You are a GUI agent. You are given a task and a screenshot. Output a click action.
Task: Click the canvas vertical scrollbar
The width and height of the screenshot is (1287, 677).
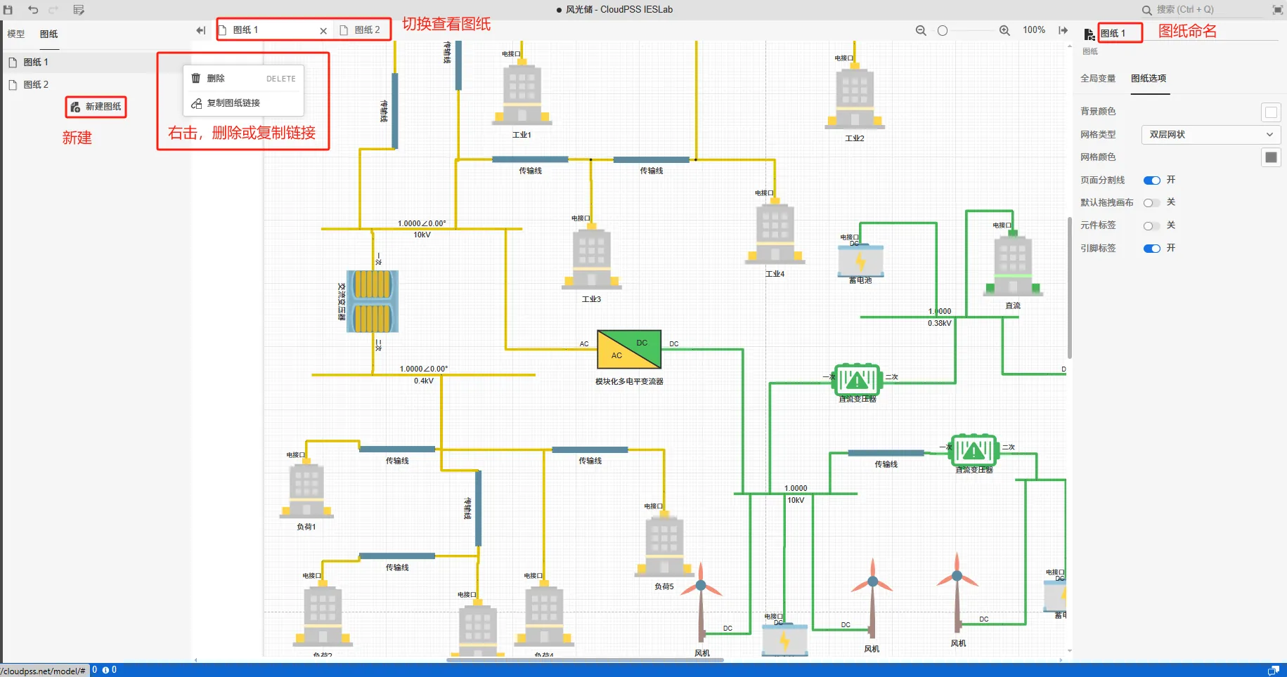[1070, 288]
